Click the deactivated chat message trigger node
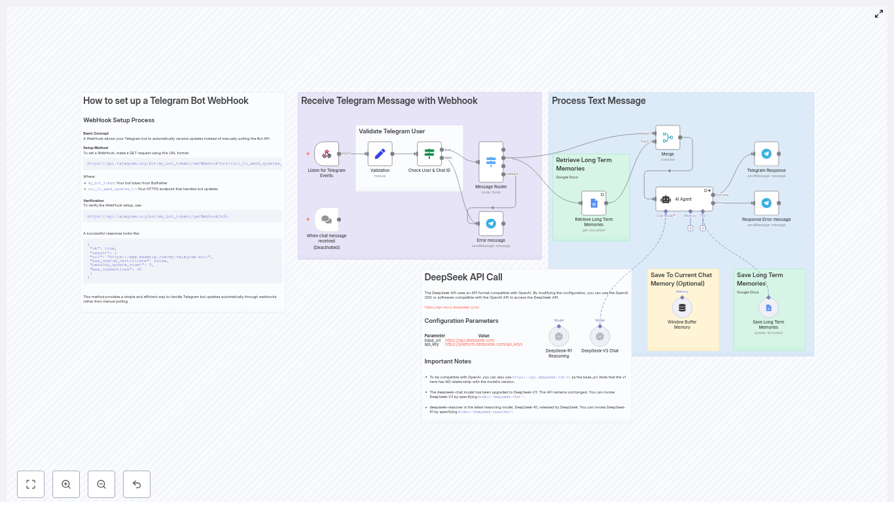The image size is (894, 532). tap(327, 220)
